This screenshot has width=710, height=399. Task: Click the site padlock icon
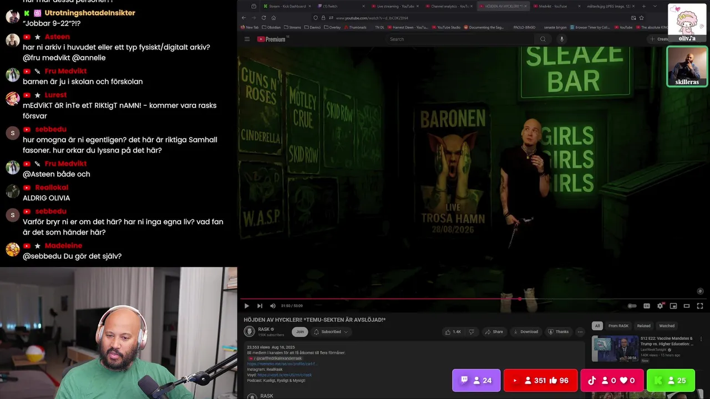click(323, 18)
